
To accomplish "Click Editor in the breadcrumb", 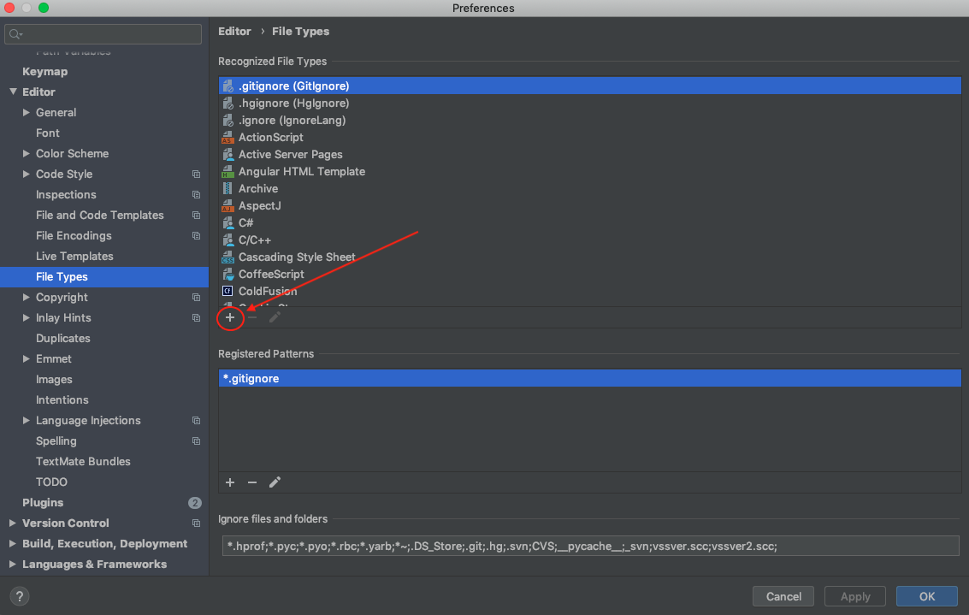I will point(235,32).
